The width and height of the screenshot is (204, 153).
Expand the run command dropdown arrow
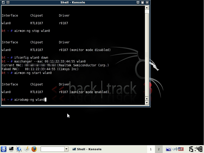coord(66,149)
